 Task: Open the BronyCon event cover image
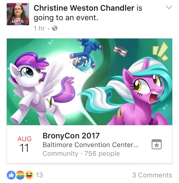coord(89,82)
